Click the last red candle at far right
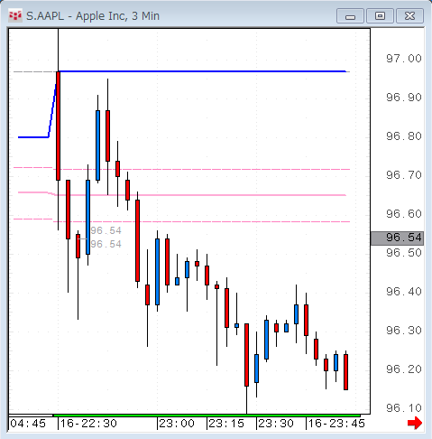Viewport: 432px width, 439px height. (x=345, y=372)
